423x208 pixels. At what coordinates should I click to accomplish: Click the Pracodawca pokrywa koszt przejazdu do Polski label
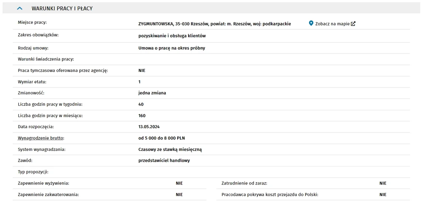[270, 195]
